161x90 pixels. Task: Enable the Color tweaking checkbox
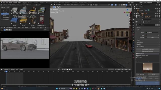coord(136,74)
